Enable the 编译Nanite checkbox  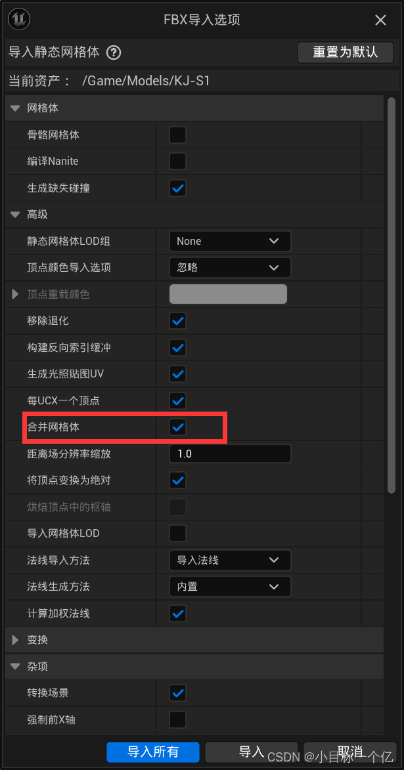(x=177, y=161)
